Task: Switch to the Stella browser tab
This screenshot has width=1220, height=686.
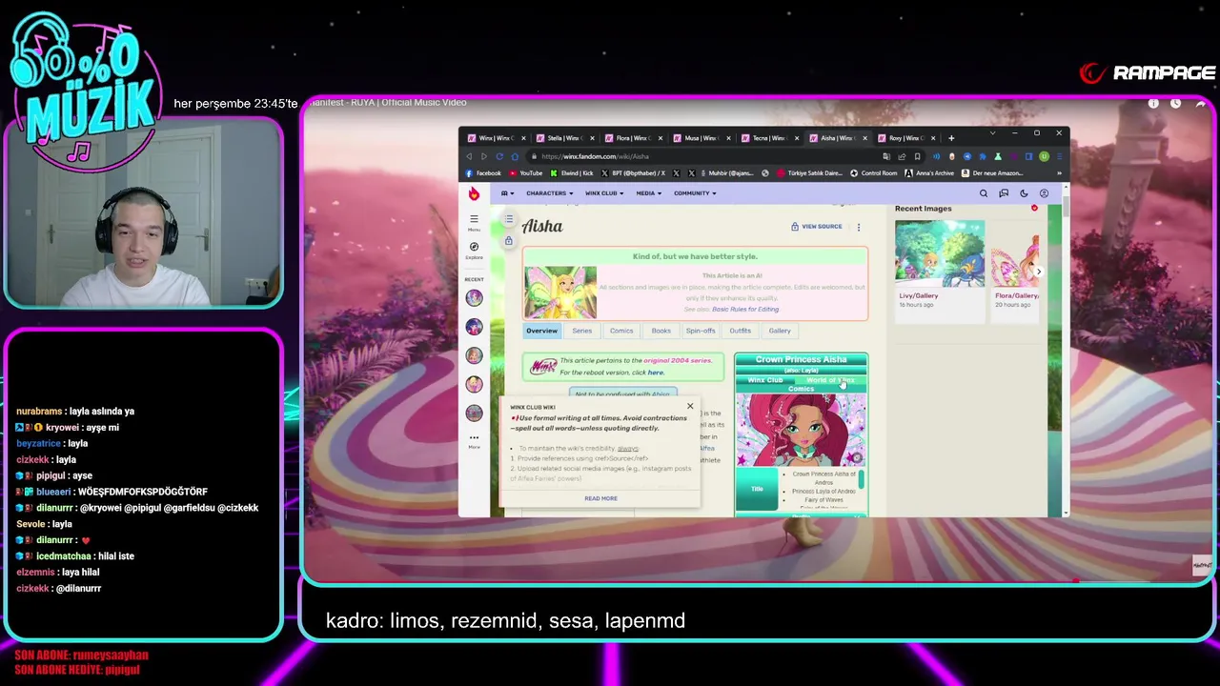Action: (x=564, y=138)
